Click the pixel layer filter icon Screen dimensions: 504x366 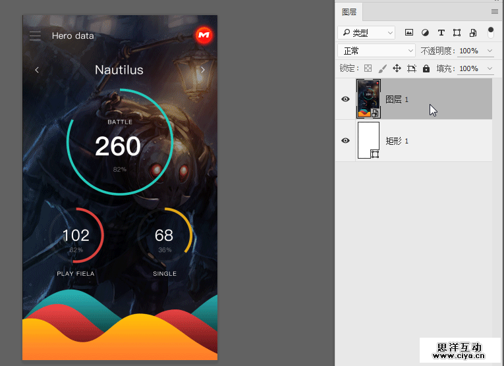click(x=409, y=32)
